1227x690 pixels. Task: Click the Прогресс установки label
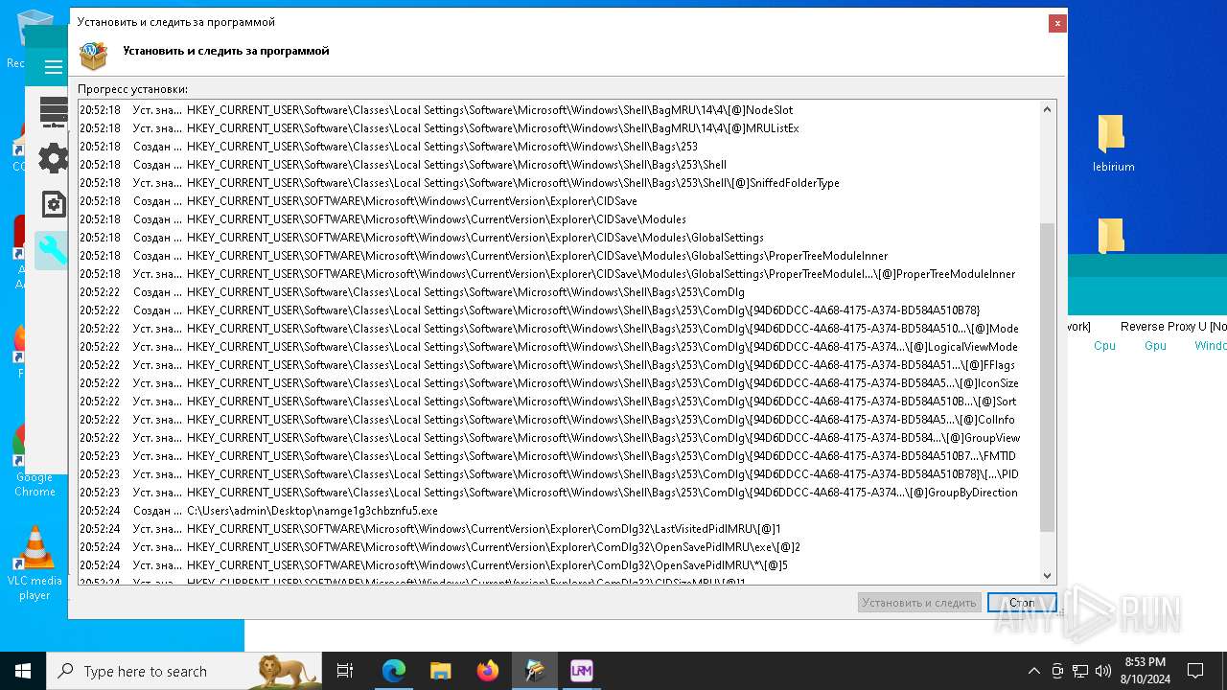coord(133,89)
